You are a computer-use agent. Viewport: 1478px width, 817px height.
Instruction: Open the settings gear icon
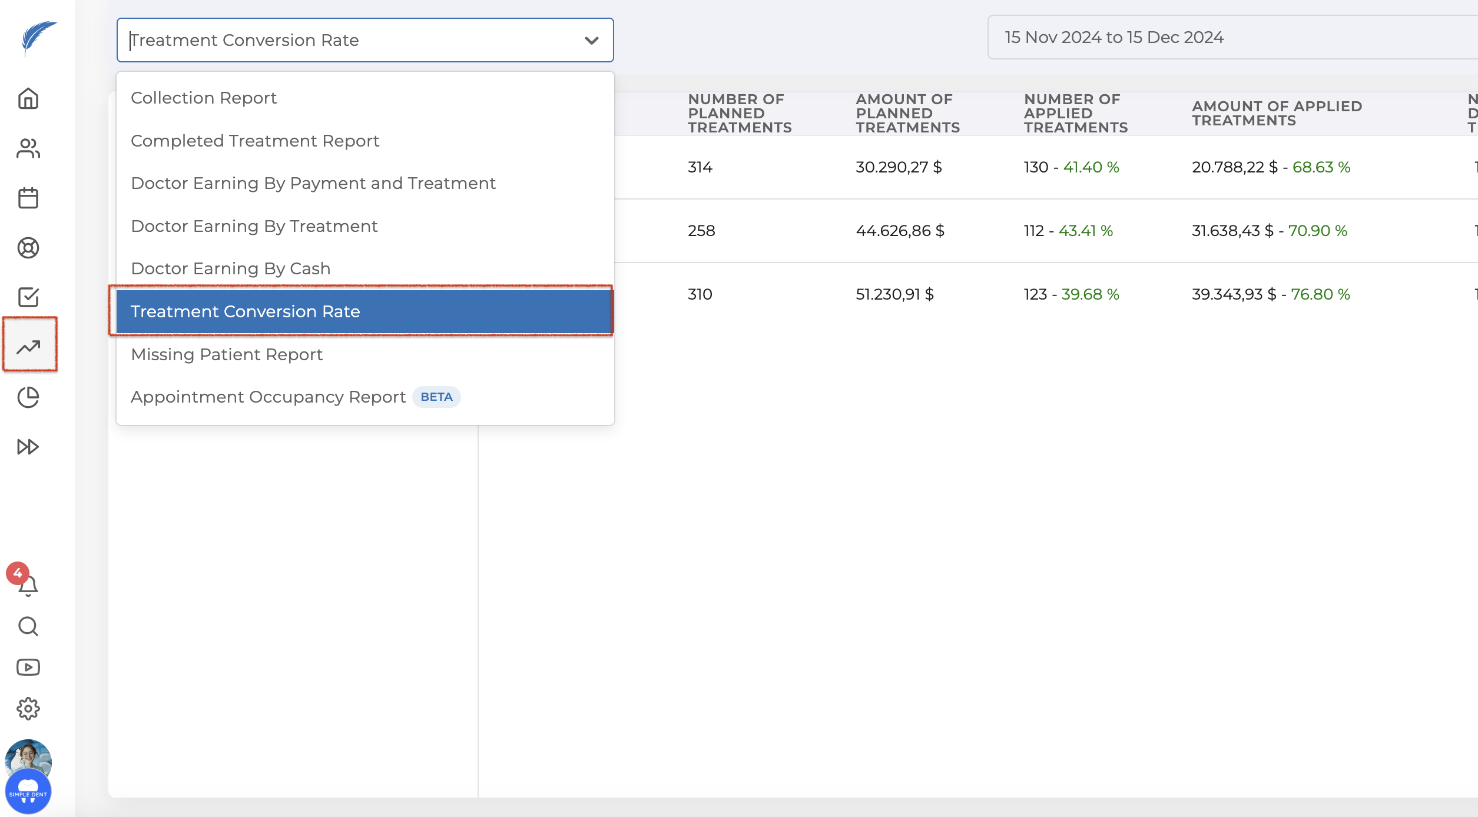point(28,709)
